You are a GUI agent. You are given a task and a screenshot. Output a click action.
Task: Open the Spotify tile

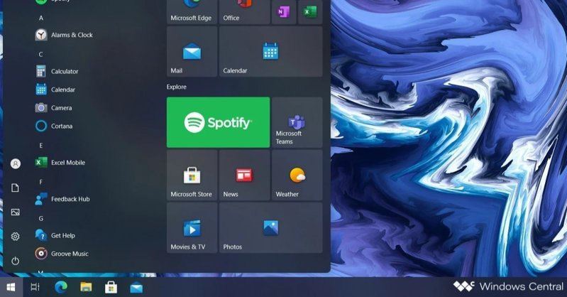[x=218, y=122]
